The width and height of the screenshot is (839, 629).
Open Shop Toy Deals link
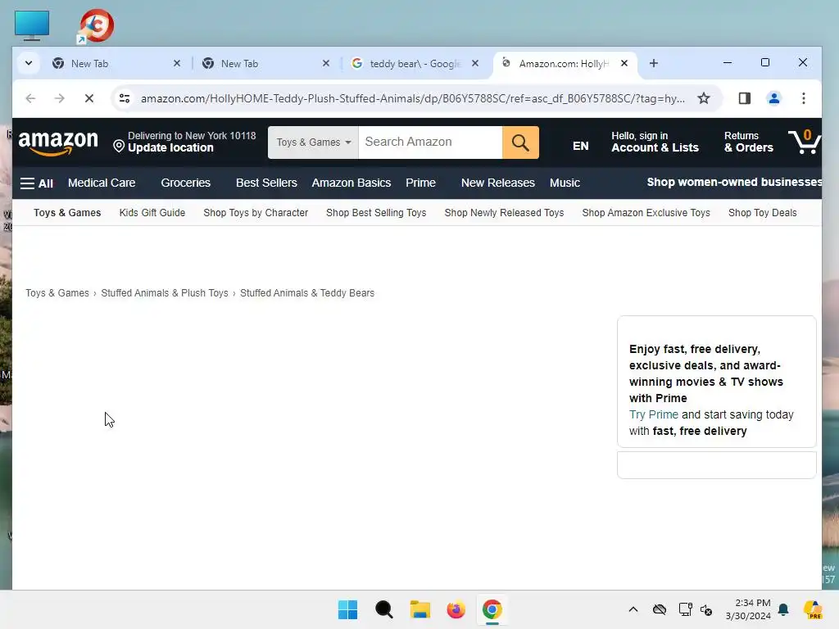[763, 213]
